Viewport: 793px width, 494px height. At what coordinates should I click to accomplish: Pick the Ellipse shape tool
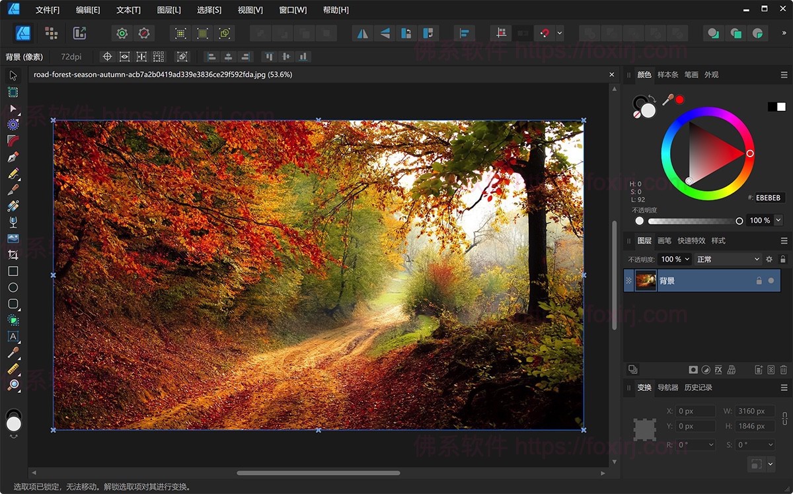(x=13, y=287)
